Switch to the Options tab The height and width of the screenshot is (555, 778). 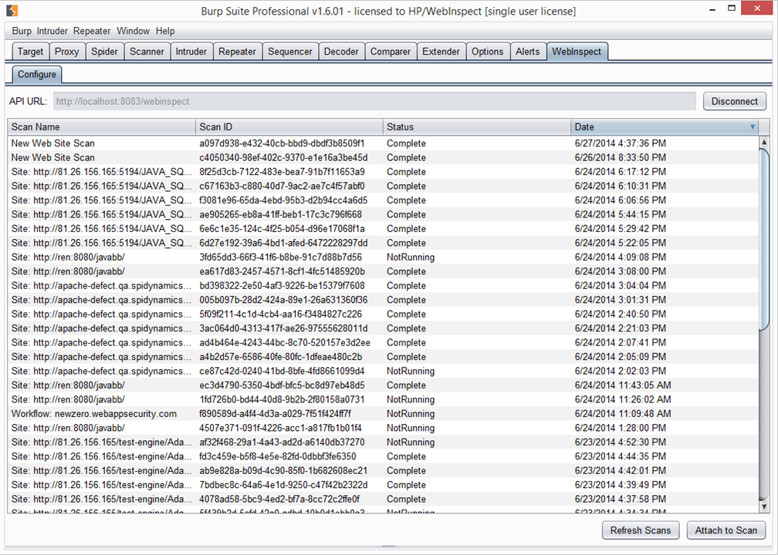tap(487, 52)
